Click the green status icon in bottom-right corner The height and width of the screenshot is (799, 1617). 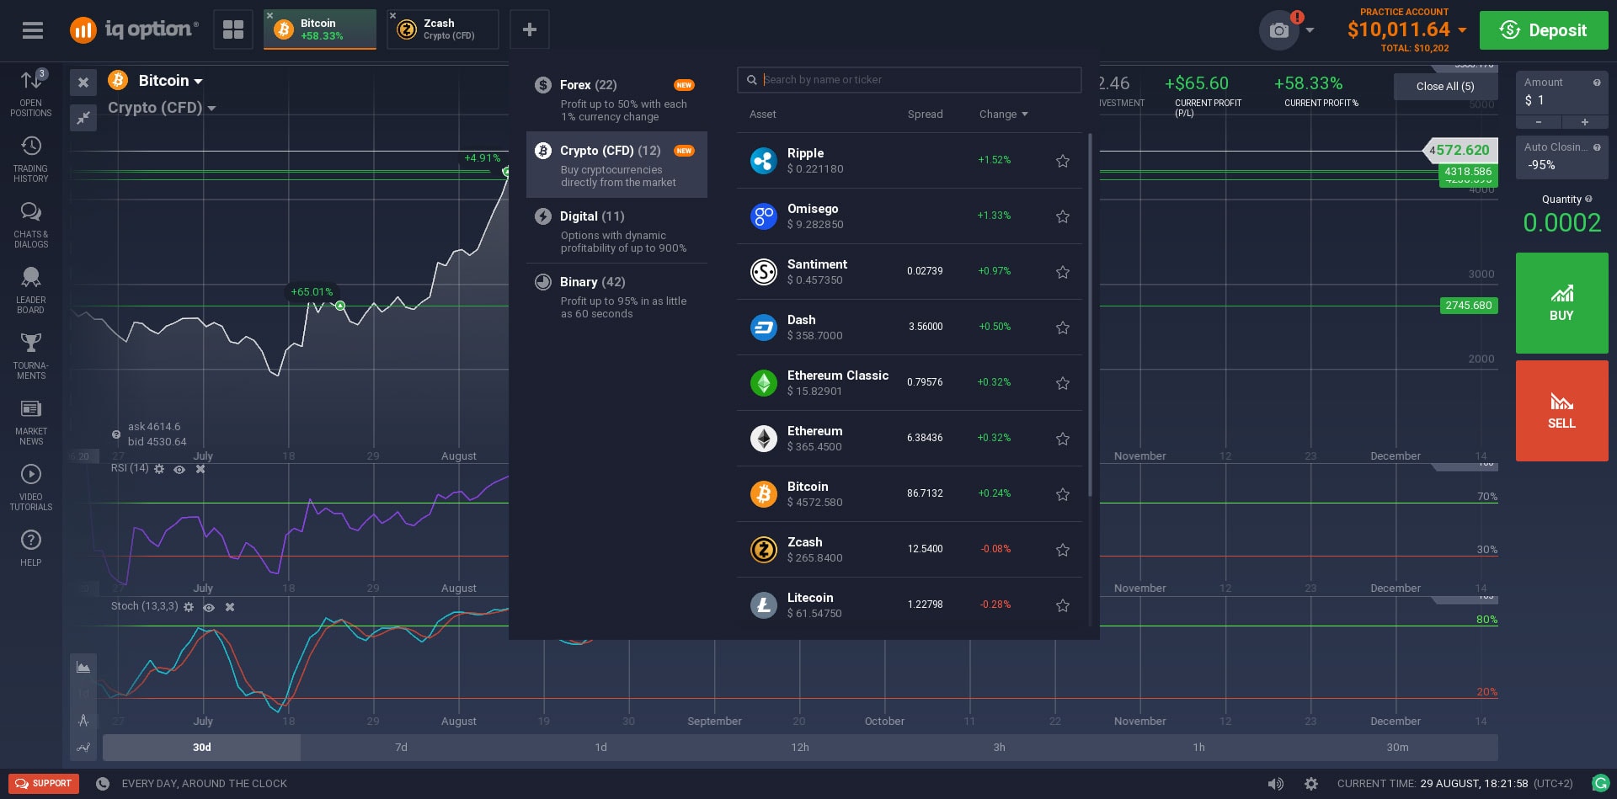point(1601,784)
